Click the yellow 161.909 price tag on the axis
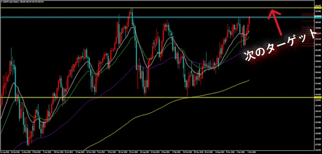 pos(317,8)
